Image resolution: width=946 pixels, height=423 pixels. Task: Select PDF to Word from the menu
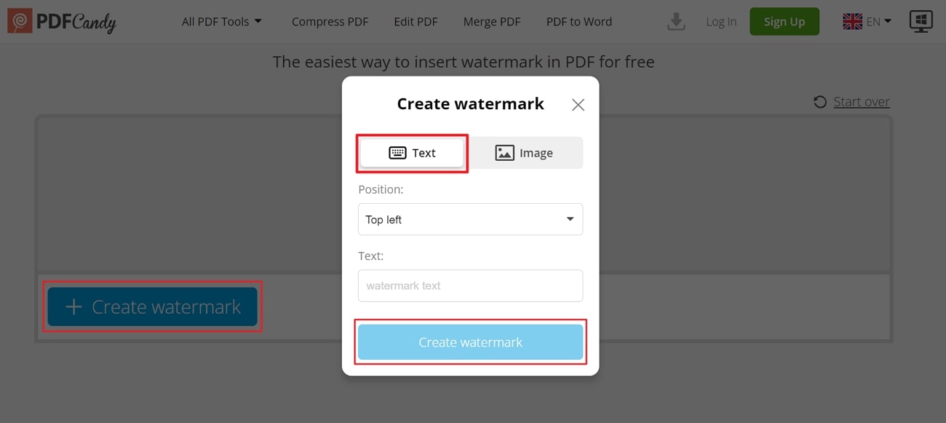(x=579, y=21)
